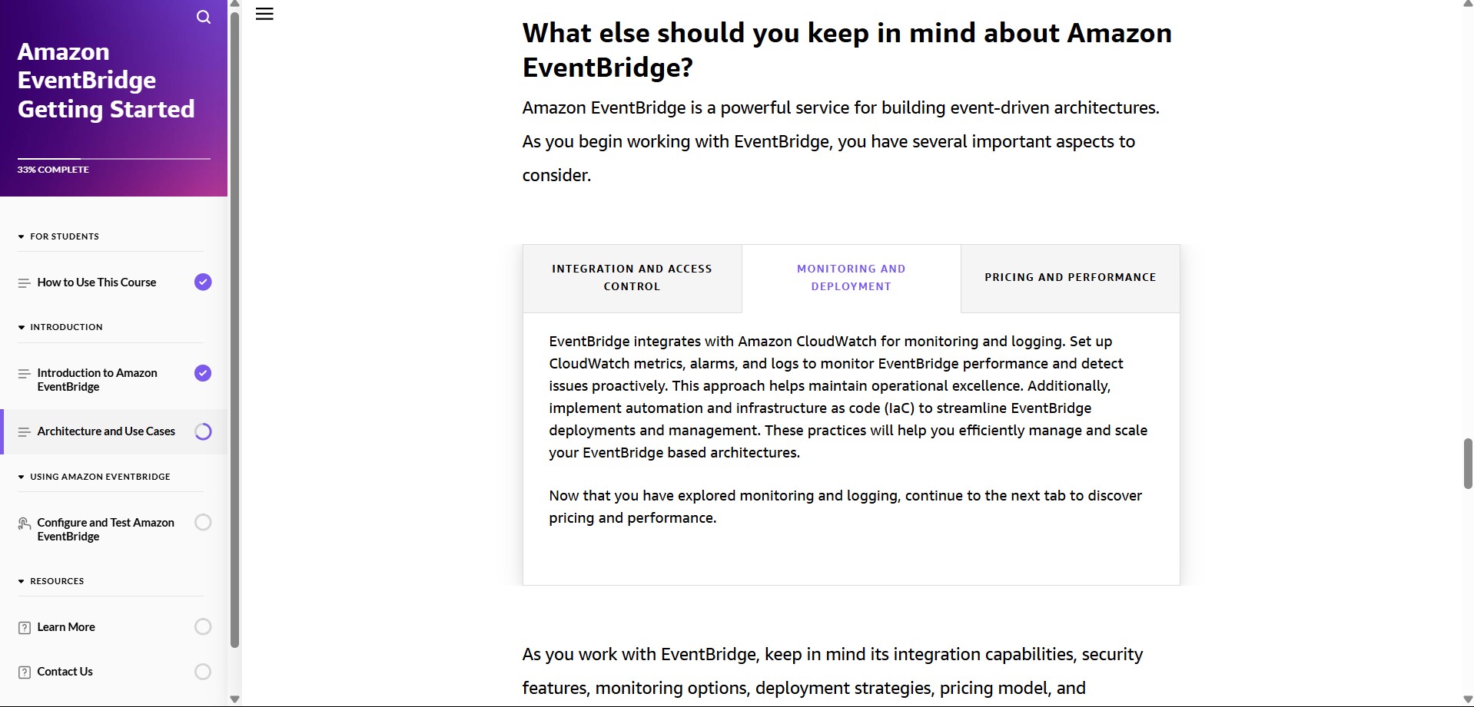
Task: Click the lesson icon beside Architecture and Use Cases
Action: point(24,431)
